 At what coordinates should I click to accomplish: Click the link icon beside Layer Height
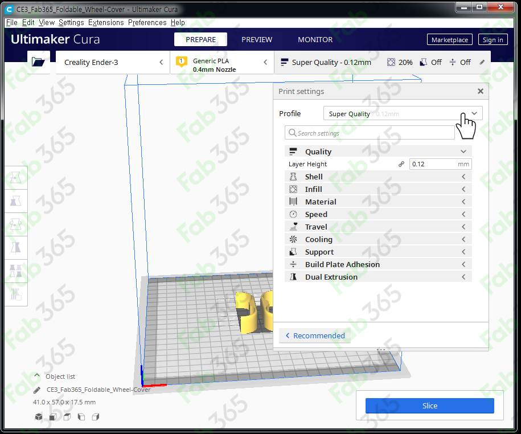coord(401,164)
